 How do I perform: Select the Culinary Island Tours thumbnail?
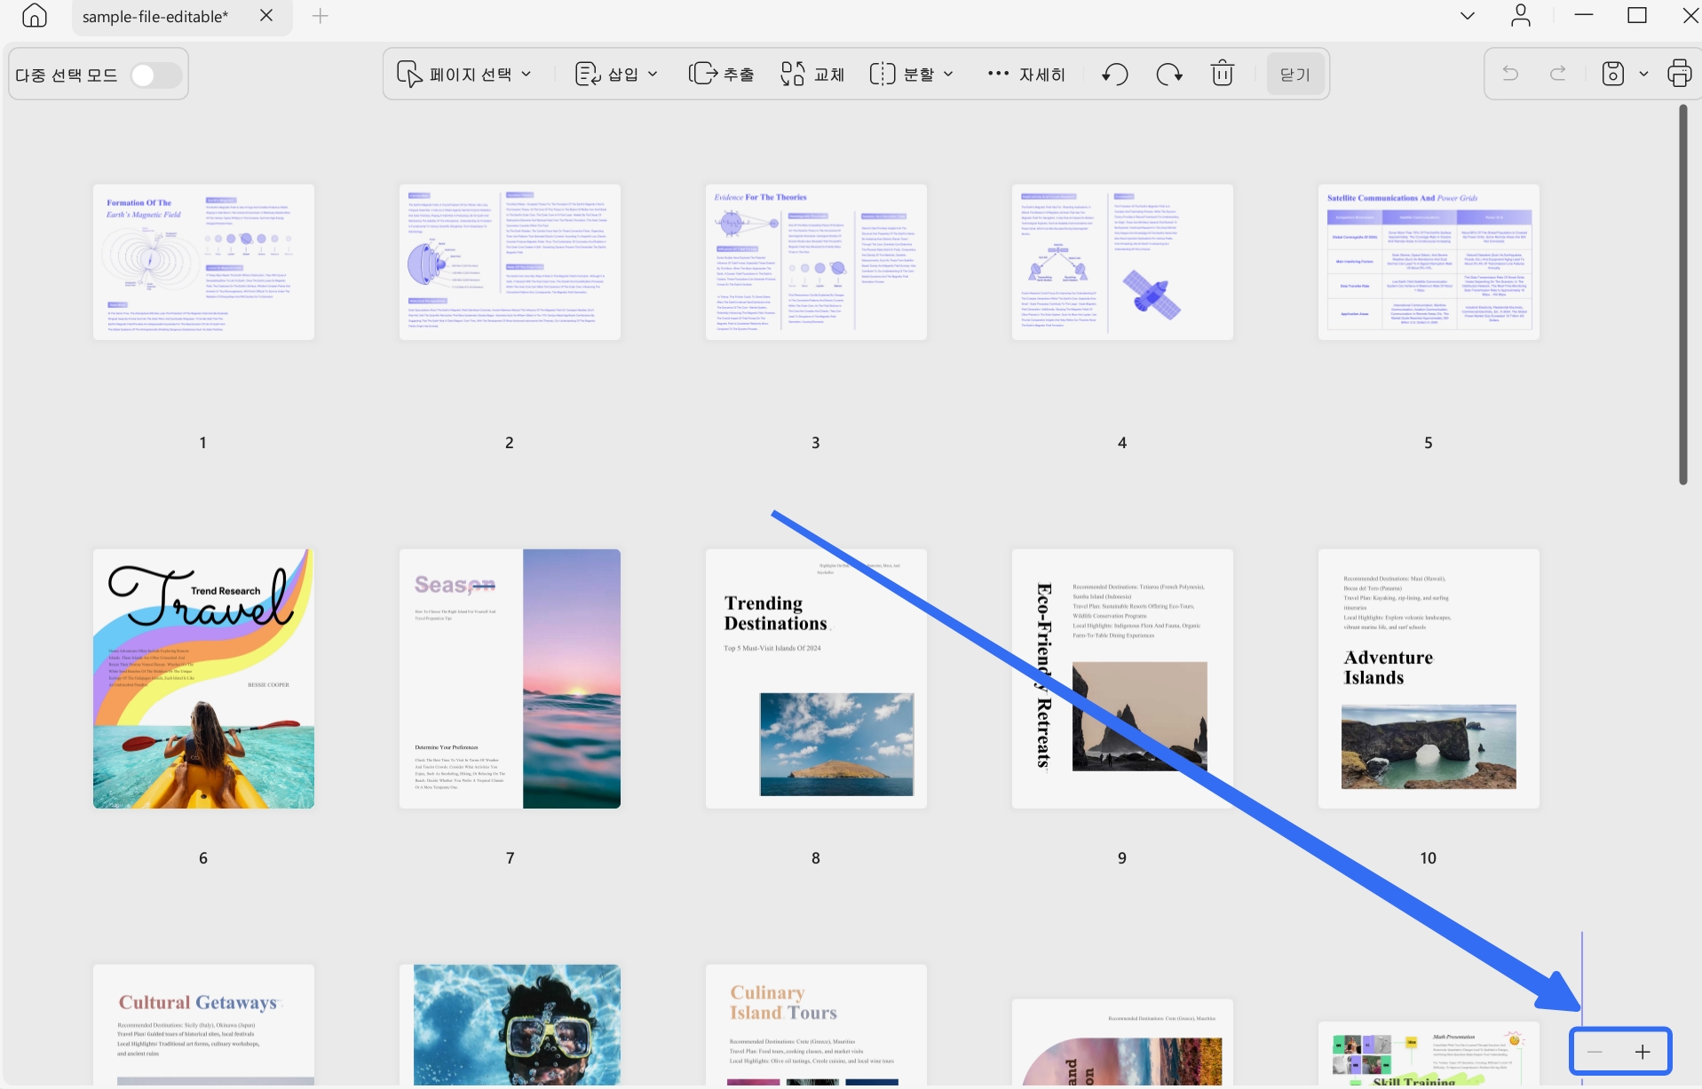click(816, 1025)
